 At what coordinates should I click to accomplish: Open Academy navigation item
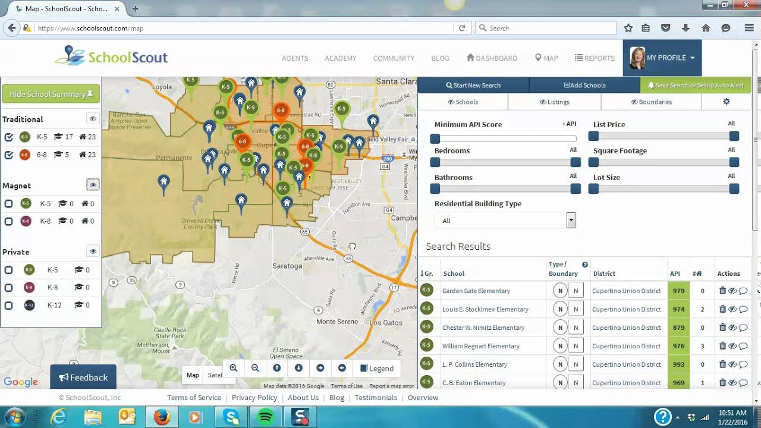pyautogui.click(x=341, y=58)
